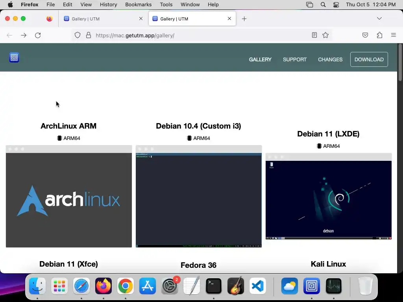Open Firefox hamburger application menu
403x302 pixels.
coord(394,35)
